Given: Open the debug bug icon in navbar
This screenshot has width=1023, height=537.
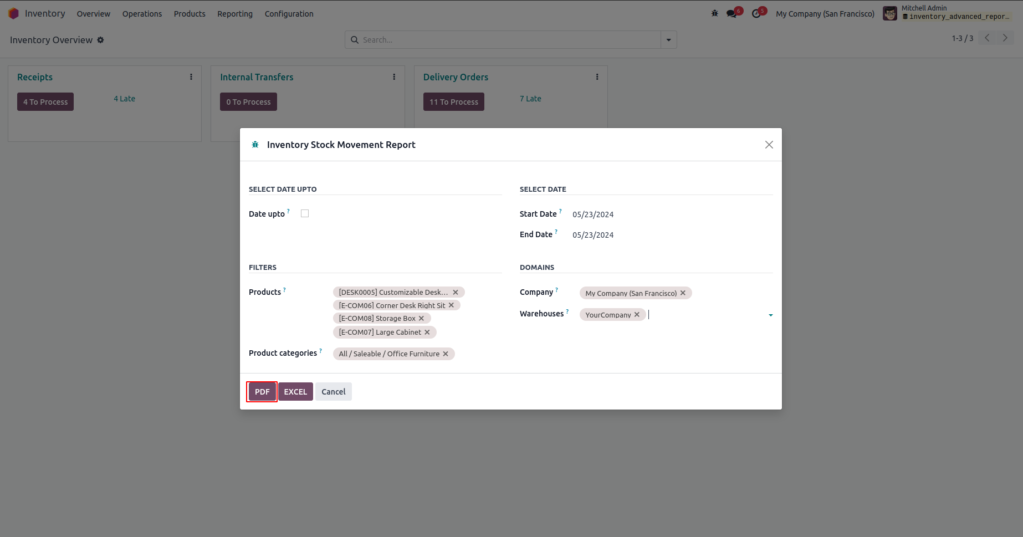Looking at the screenshot, I should coord(715,13).
